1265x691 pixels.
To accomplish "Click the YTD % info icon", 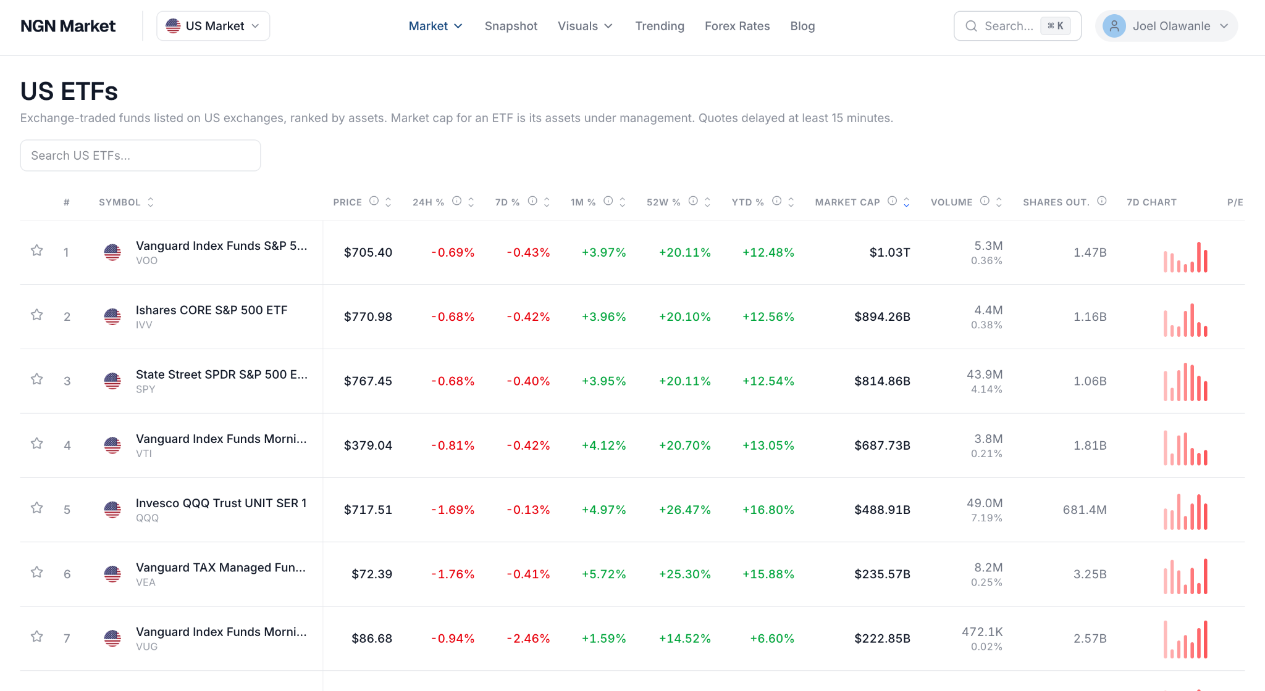I will click(x=777, y=201).
